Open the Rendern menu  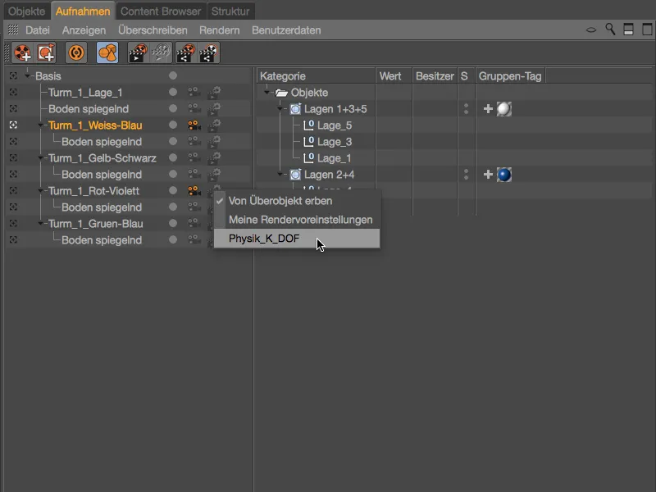(220, 30)
